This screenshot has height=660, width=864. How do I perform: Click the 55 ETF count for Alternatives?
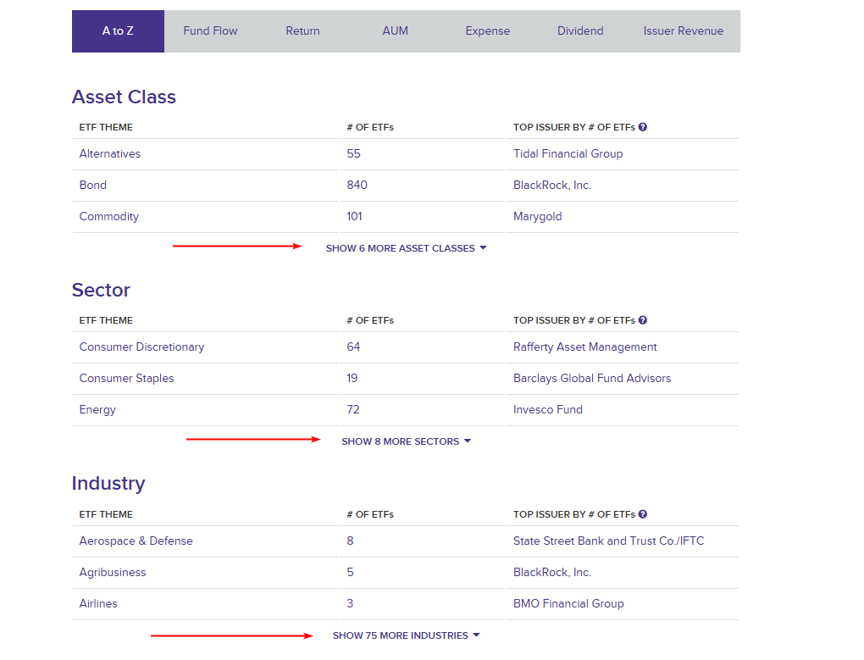click(x=354, y=154)
